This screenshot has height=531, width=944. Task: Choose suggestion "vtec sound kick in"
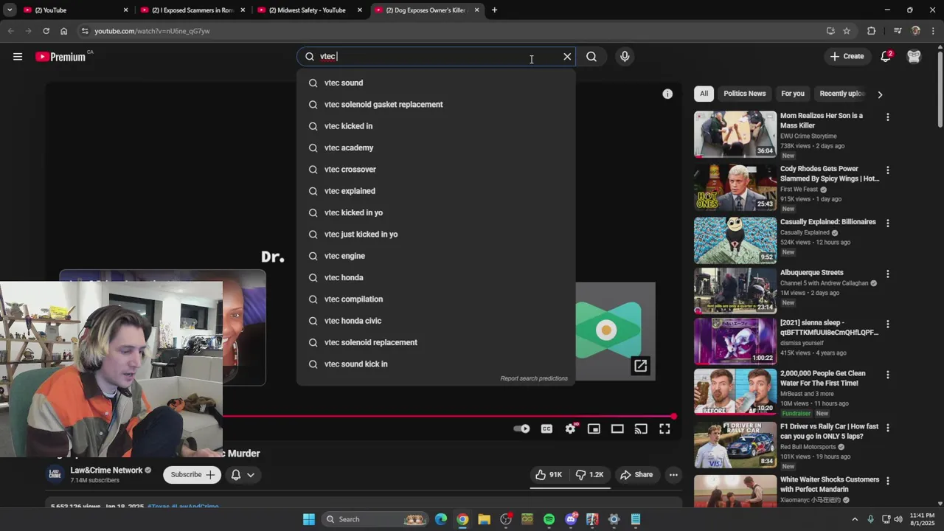pyautogui.click(x=436, y=364)
